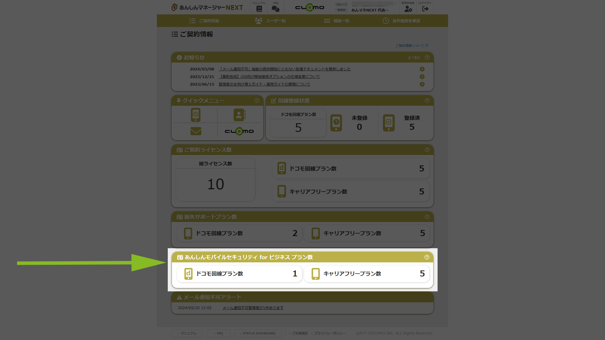Click 紛失サポート キャリアフリープラン数 5 row

[367, 233]
